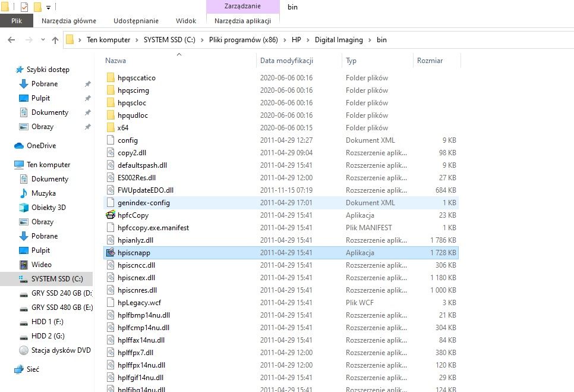Select the hpianlyz.dll file name
Viewport: 574px width, 392px height.
click(135, 240)
